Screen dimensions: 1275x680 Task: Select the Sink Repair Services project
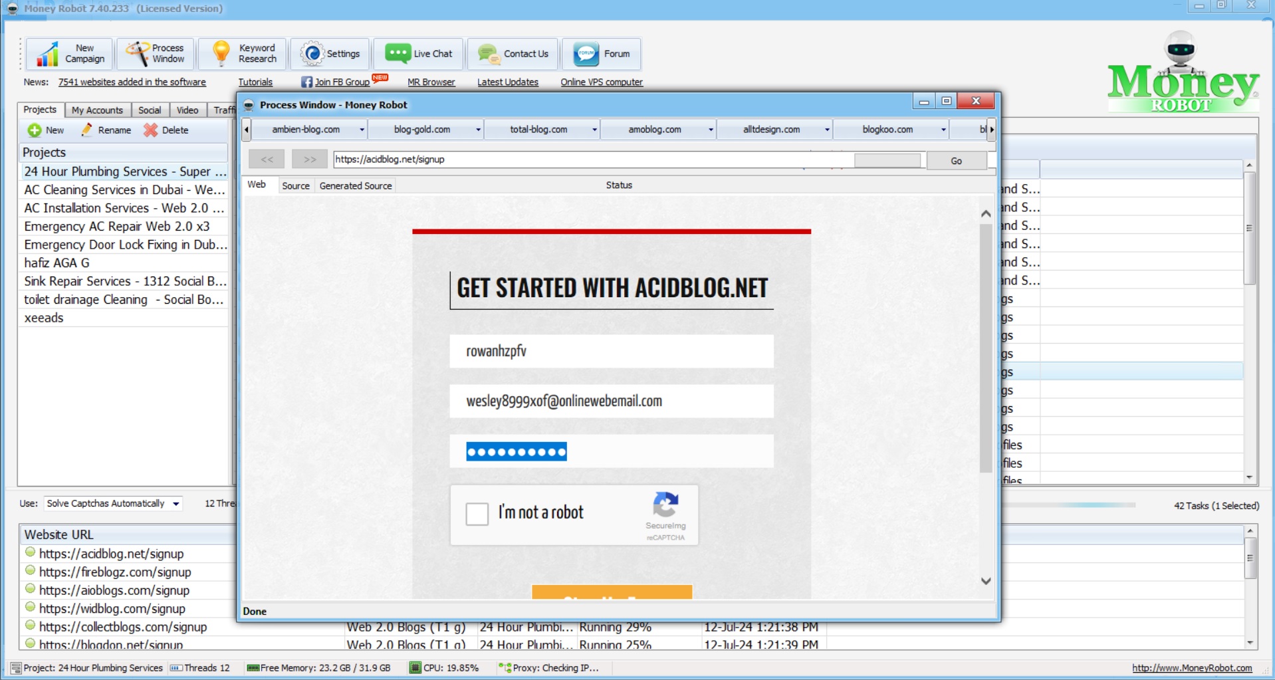click(x=125, y=281)
